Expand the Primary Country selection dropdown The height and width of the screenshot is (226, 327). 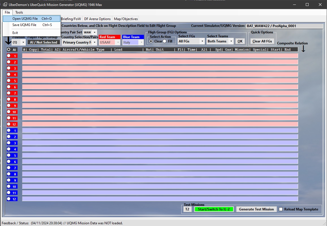94,42
